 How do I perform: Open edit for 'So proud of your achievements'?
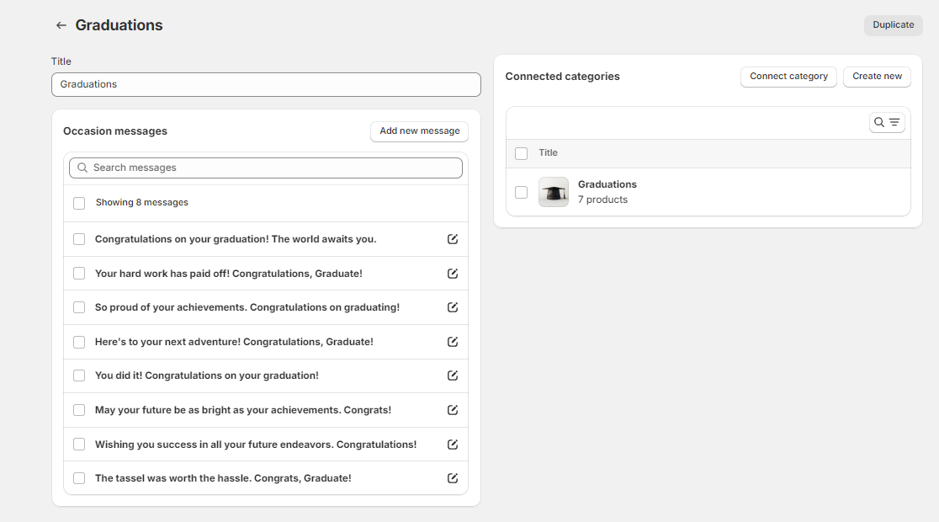pos(453,307)
